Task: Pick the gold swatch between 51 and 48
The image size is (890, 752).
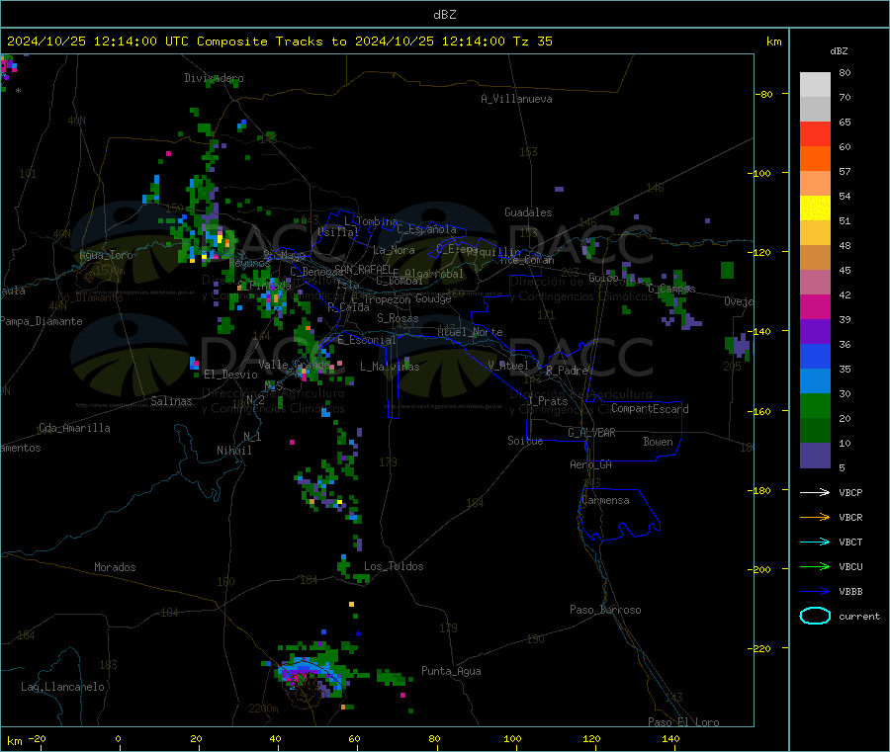Action: coord(815,233)
